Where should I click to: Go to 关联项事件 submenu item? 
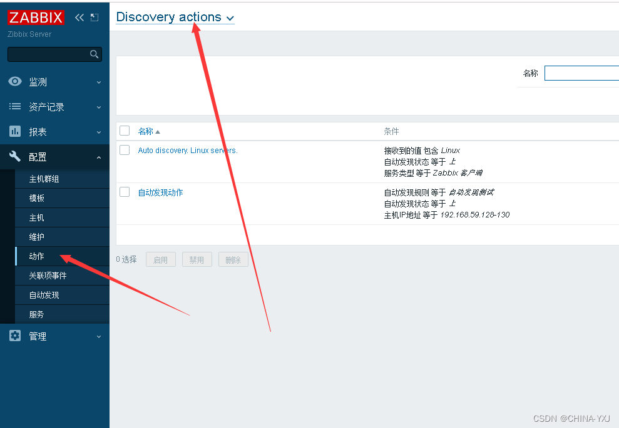click(x=62, y=276)
